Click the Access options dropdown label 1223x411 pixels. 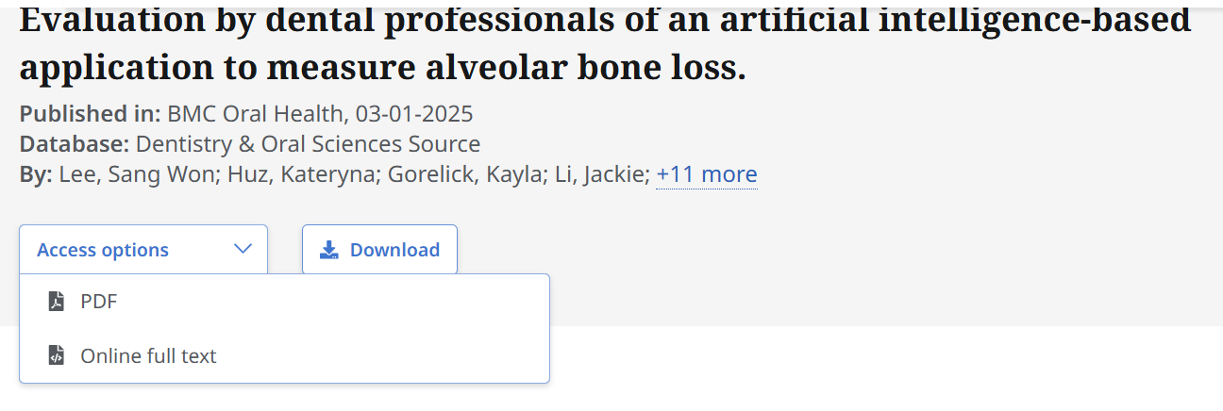pos(103,250)
